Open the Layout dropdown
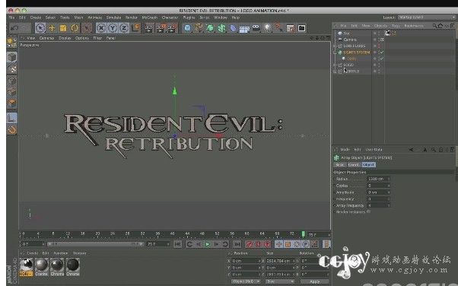Screen dimensions: 458x286 pos(426,17)
